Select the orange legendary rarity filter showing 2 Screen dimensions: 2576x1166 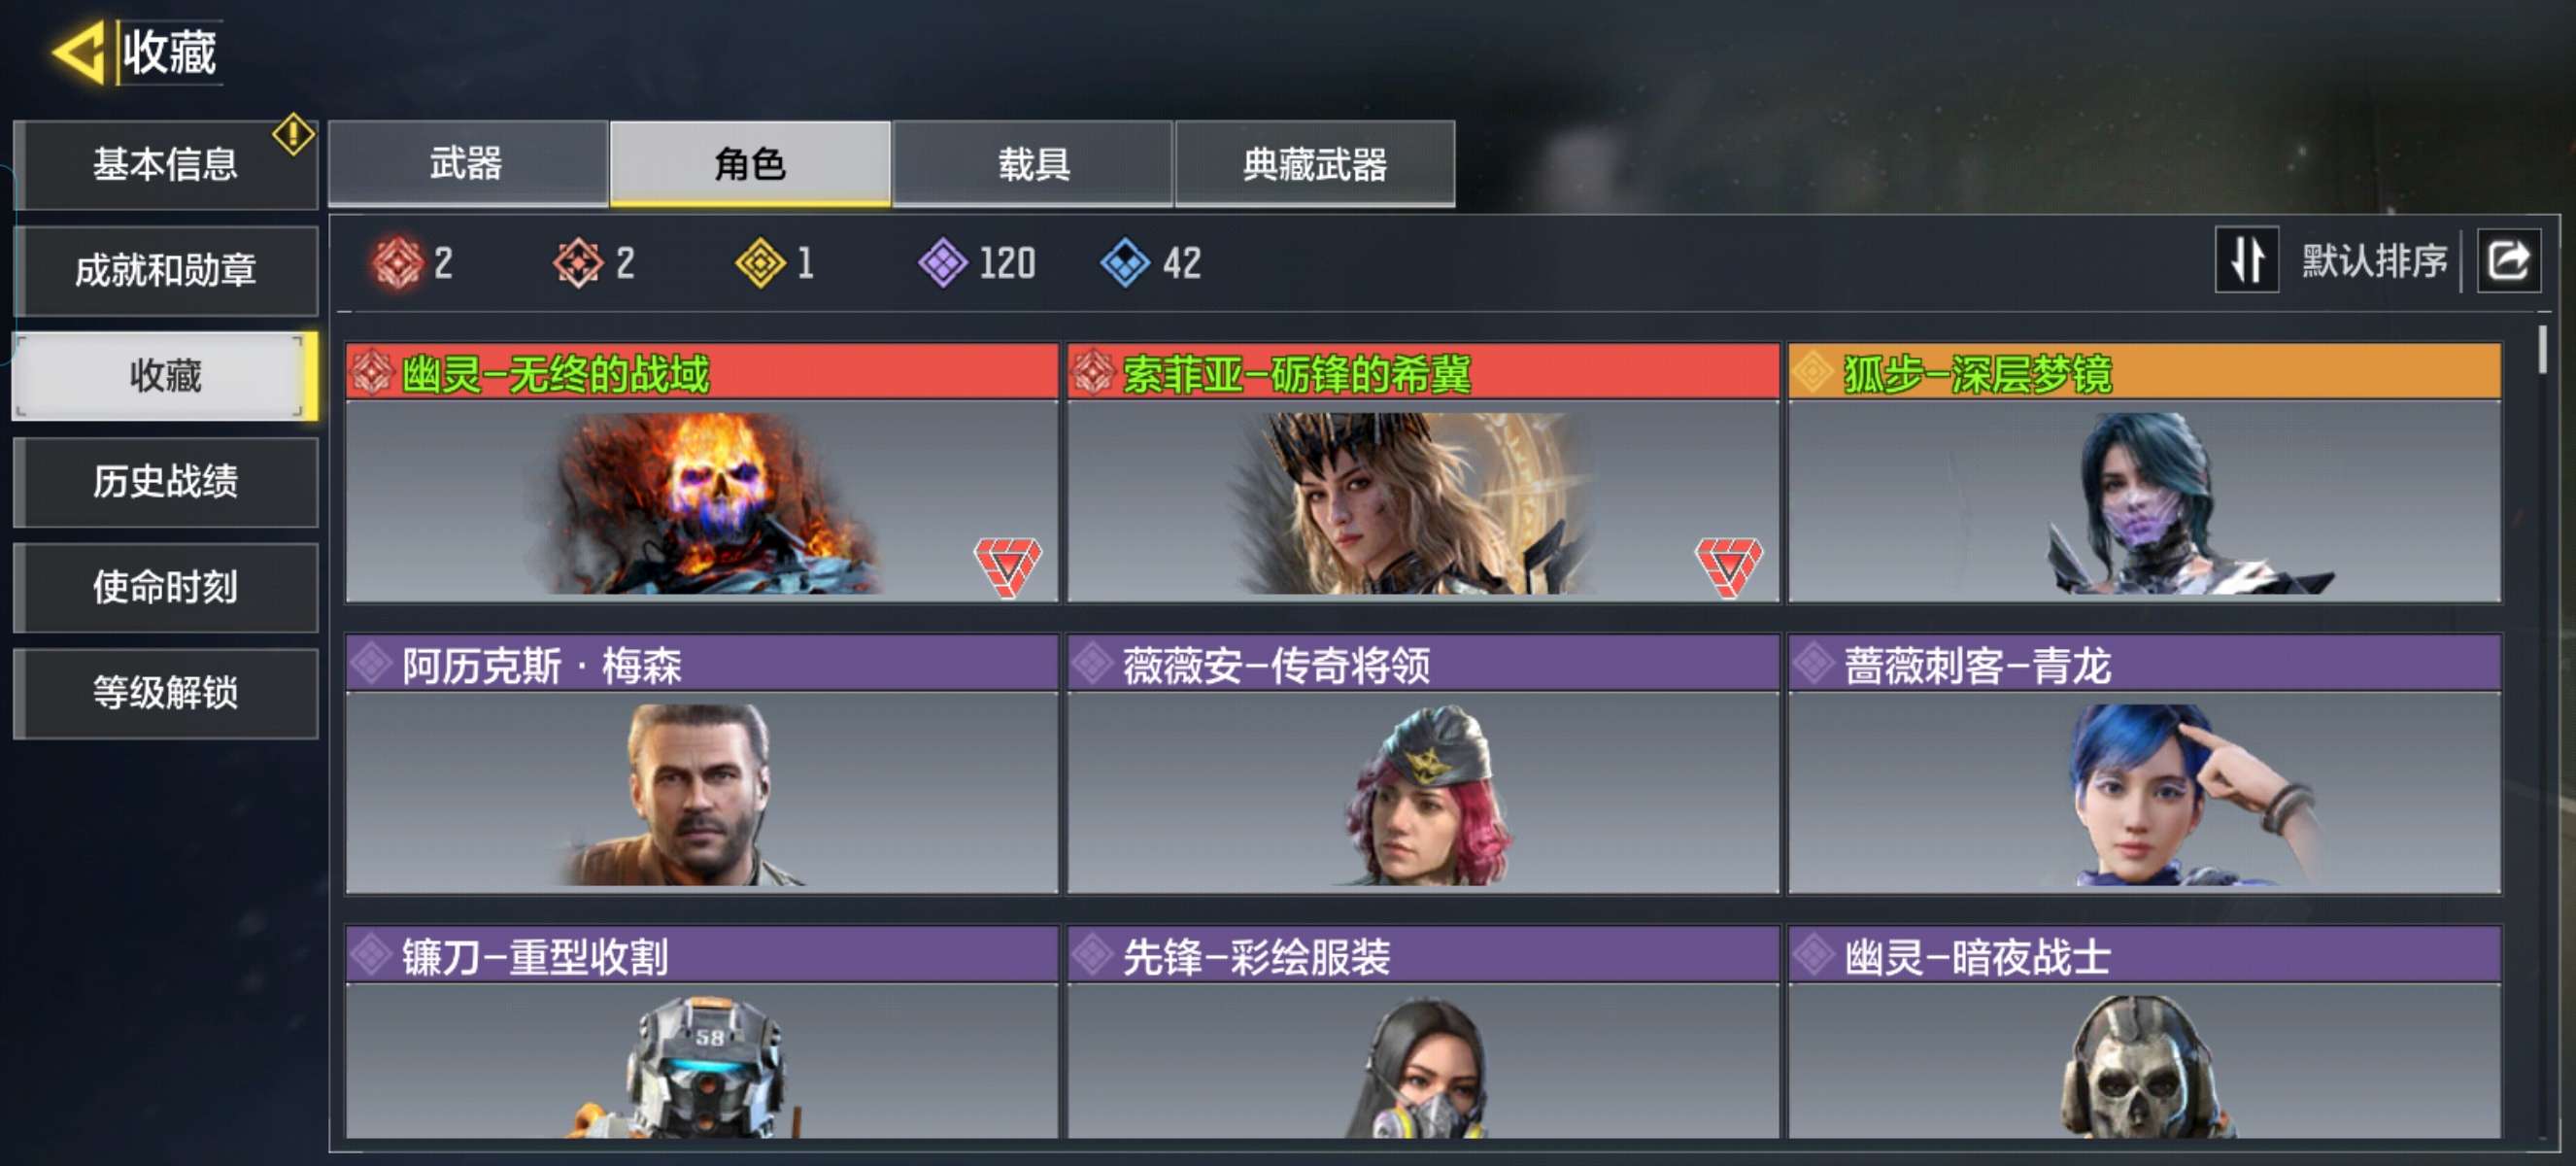pos(578,263)
